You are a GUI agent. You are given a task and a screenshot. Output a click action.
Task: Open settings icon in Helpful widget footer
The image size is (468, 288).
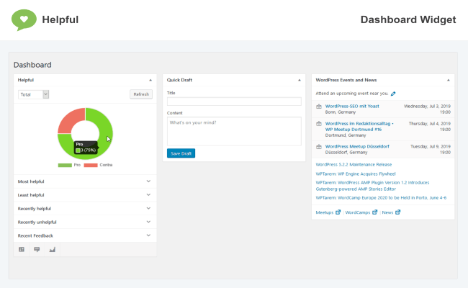pyautogui.click(x=22, y=249)
